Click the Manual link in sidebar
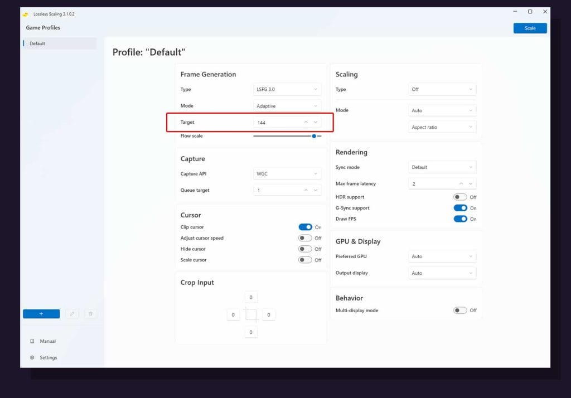571x398 pixels. (48, 341)
